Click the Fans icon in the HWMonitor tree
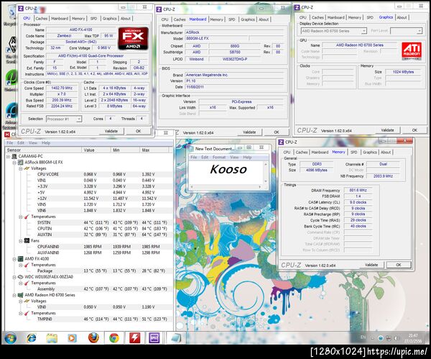The height and width of the screenshot is (359, 431). (x=27, y=240)
